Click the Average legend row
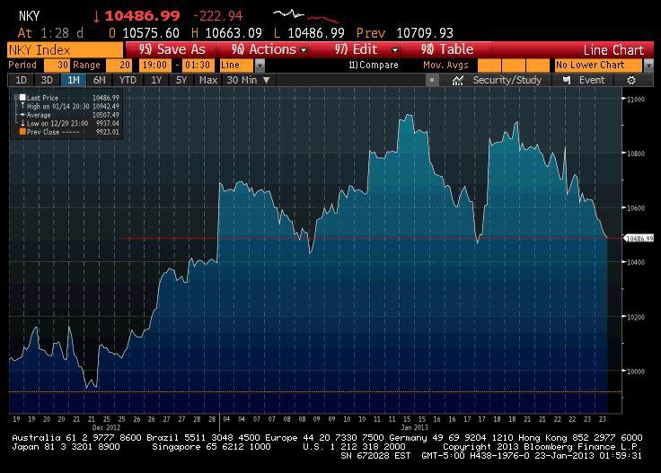Viewport: 661px width, 473px height. (x=69, y=115)
